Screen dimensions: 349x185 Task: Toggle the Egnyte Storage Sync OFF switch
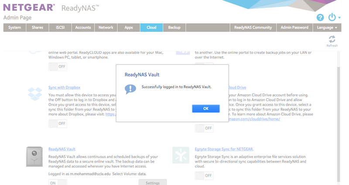[x=204, y=176]
